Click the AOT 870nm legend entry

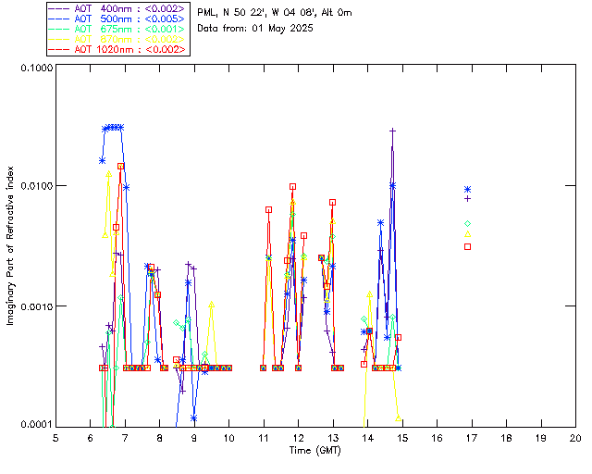(118, 39)
